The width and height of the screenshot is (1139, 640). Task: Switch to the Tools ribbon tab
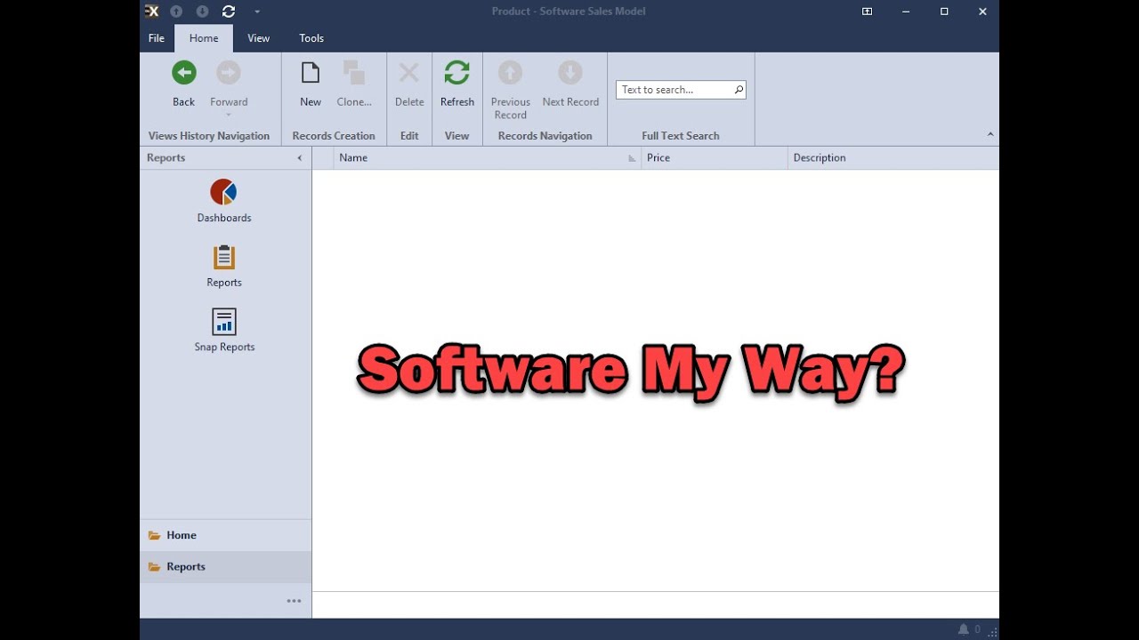pyautogui.click(x=311, y=38)
